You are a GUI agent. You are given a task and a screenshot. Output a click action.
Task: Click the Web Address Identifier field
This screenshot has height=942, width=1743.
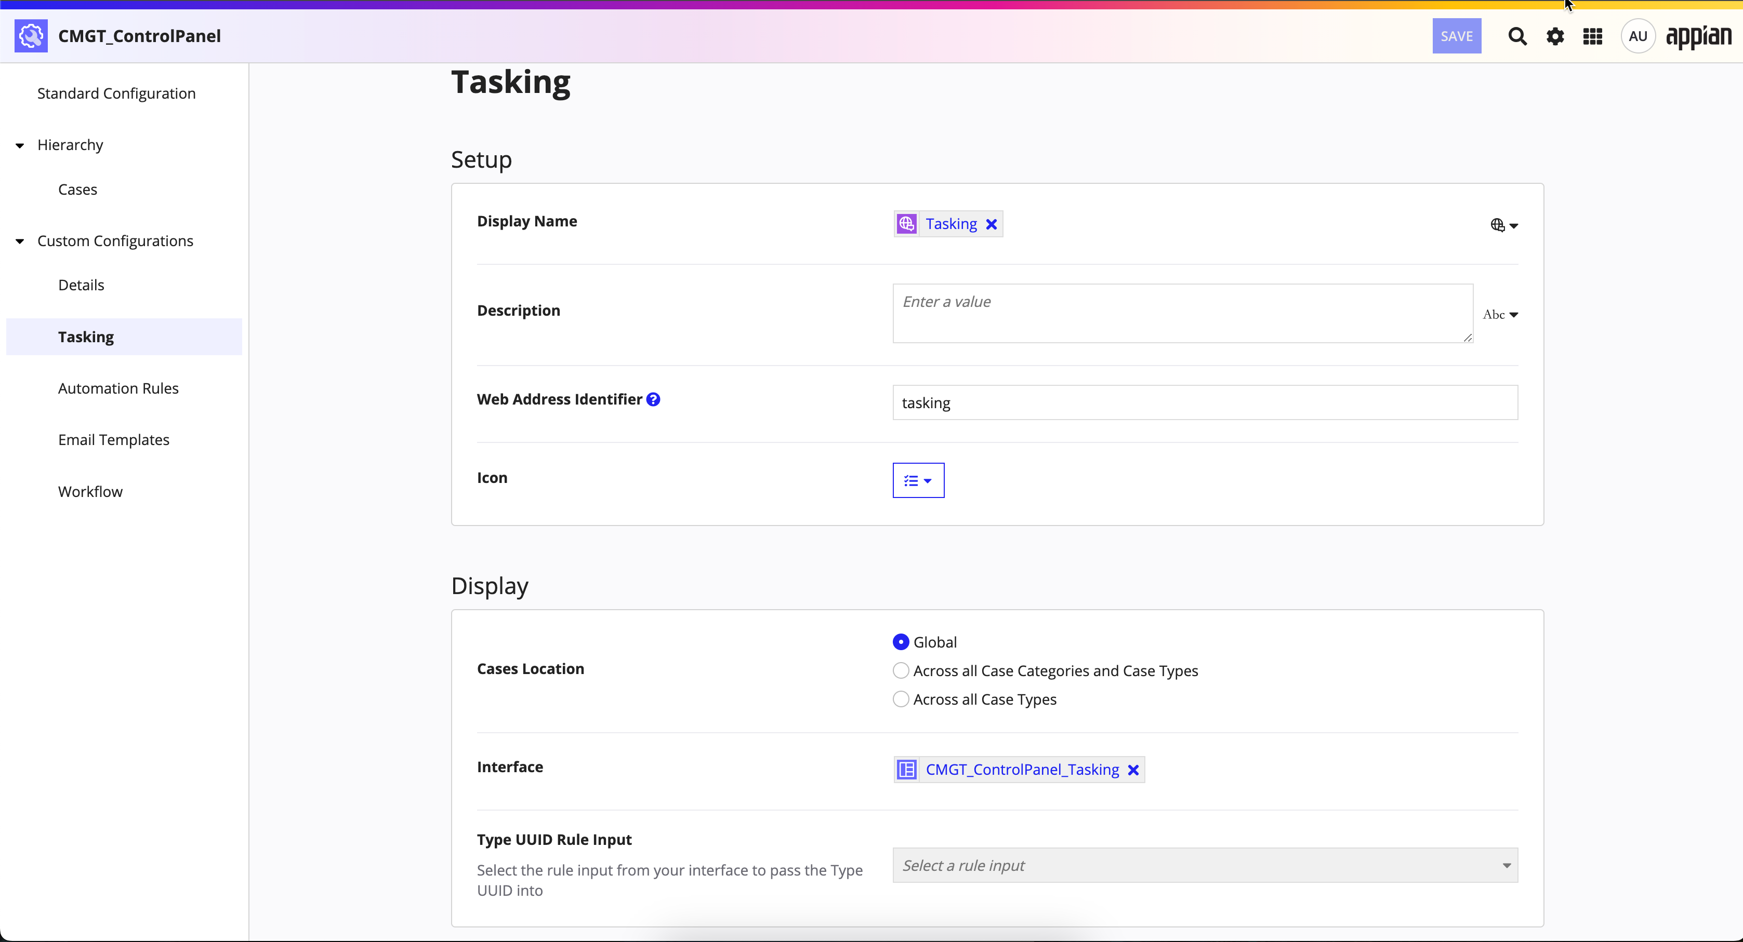pos(1205,403)
